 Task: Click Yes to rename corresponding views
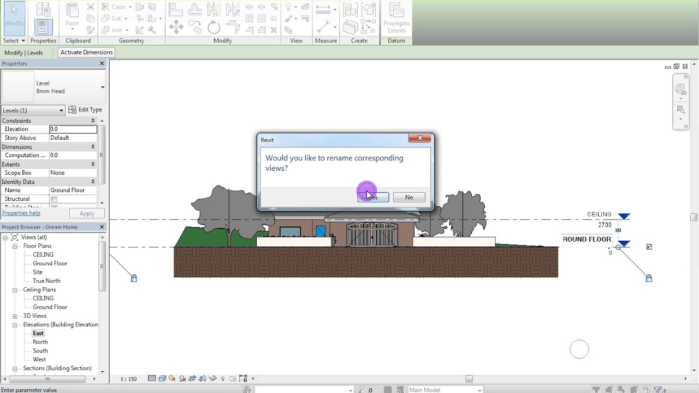coord(373,197)
